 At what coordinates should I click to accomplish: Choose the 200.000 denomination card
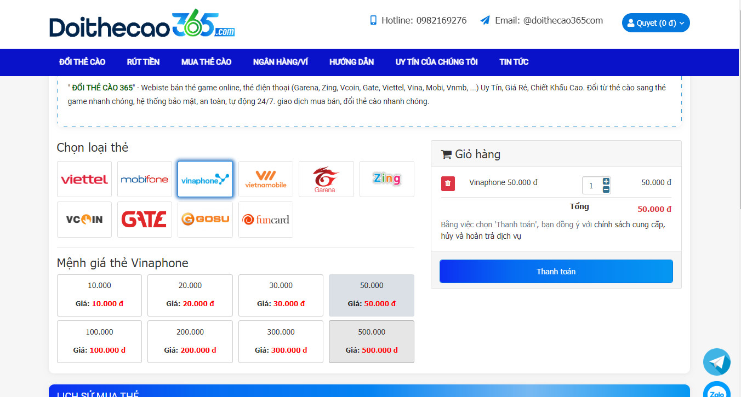(190, 342)
